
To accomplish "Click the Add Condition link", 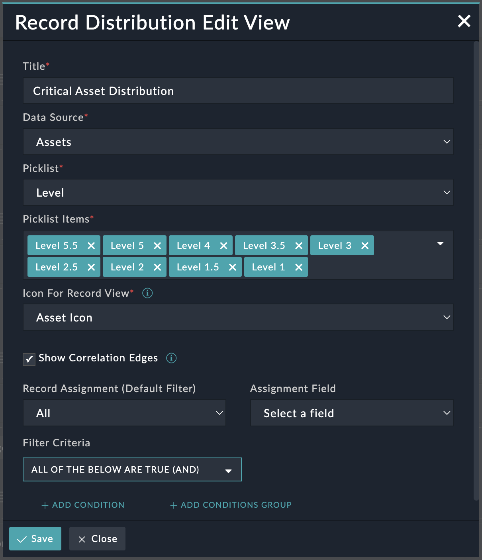I will click(83, 505).
